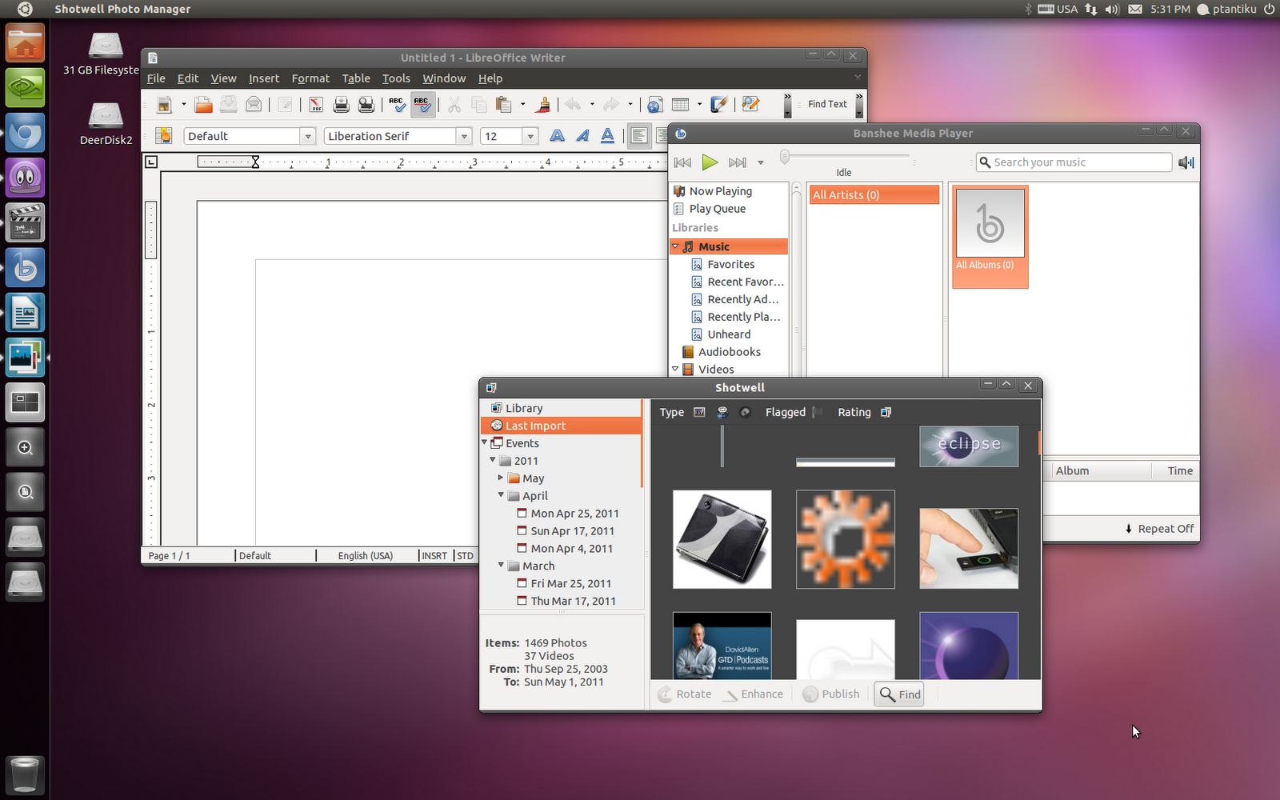The image size is (1280, 800).
Task: Filter Shotwell by photos type icon
Action: [699, 412]
